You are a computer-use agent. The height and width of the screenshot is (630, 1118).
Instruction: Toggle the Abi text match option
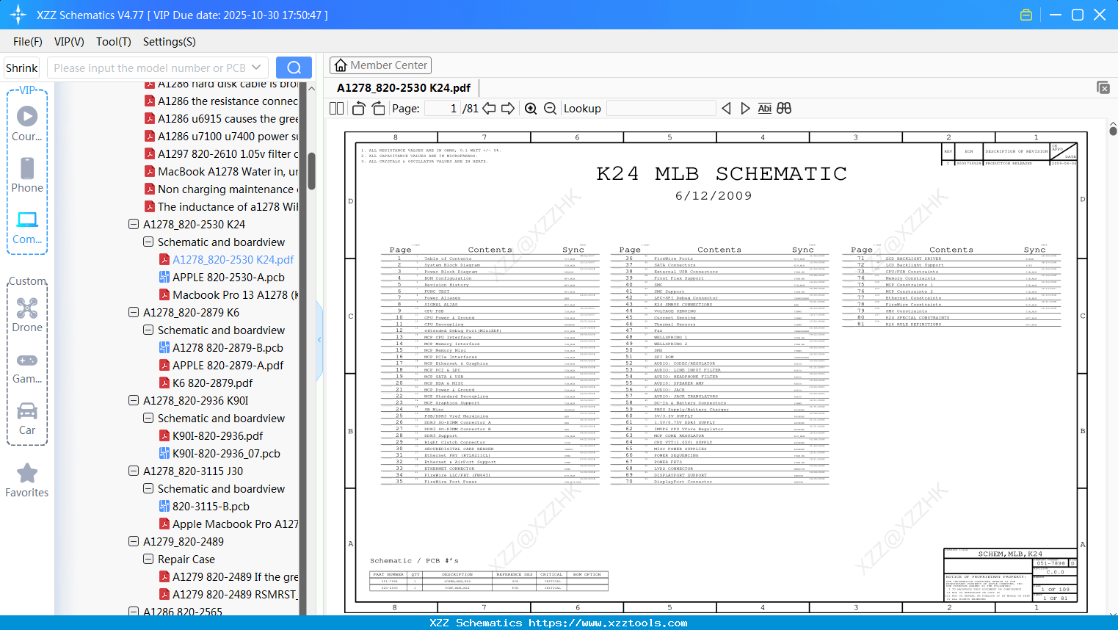point(764,109)
